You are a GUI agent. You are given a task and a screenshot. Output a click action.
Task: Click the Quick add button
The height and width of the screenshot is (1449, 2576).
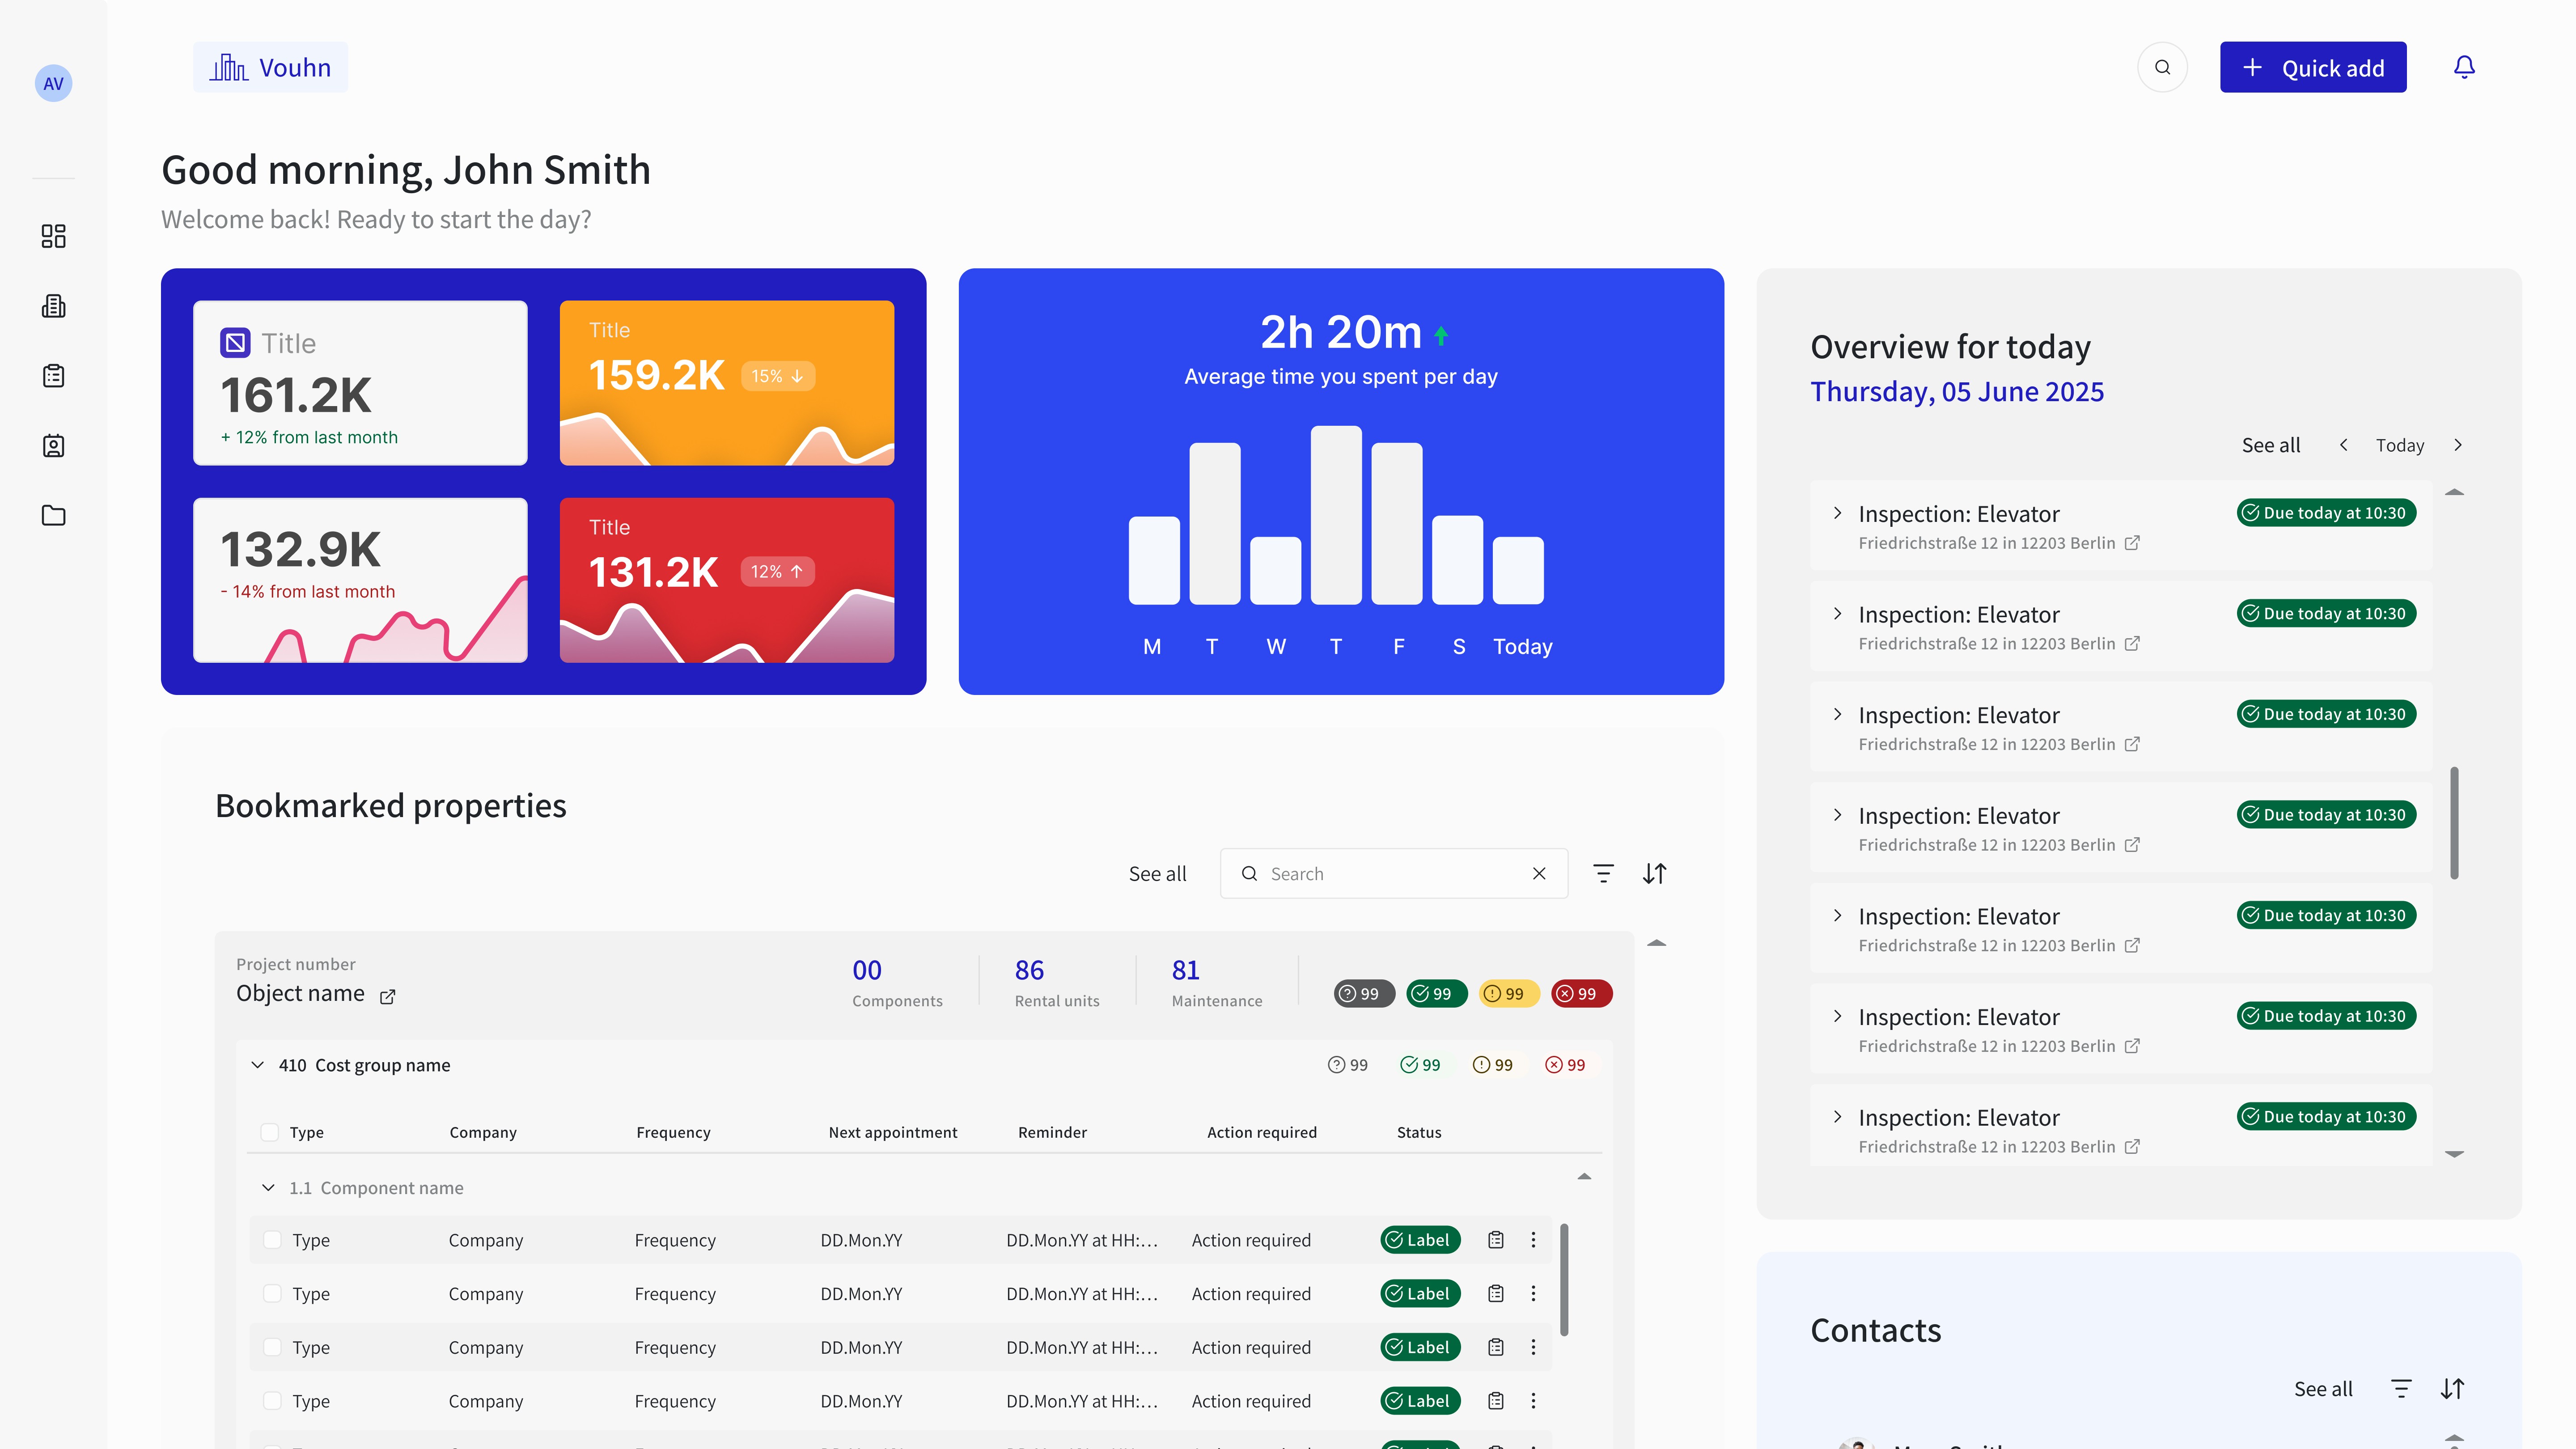point(2312,67)
